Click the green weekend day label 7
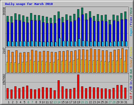 32,102
